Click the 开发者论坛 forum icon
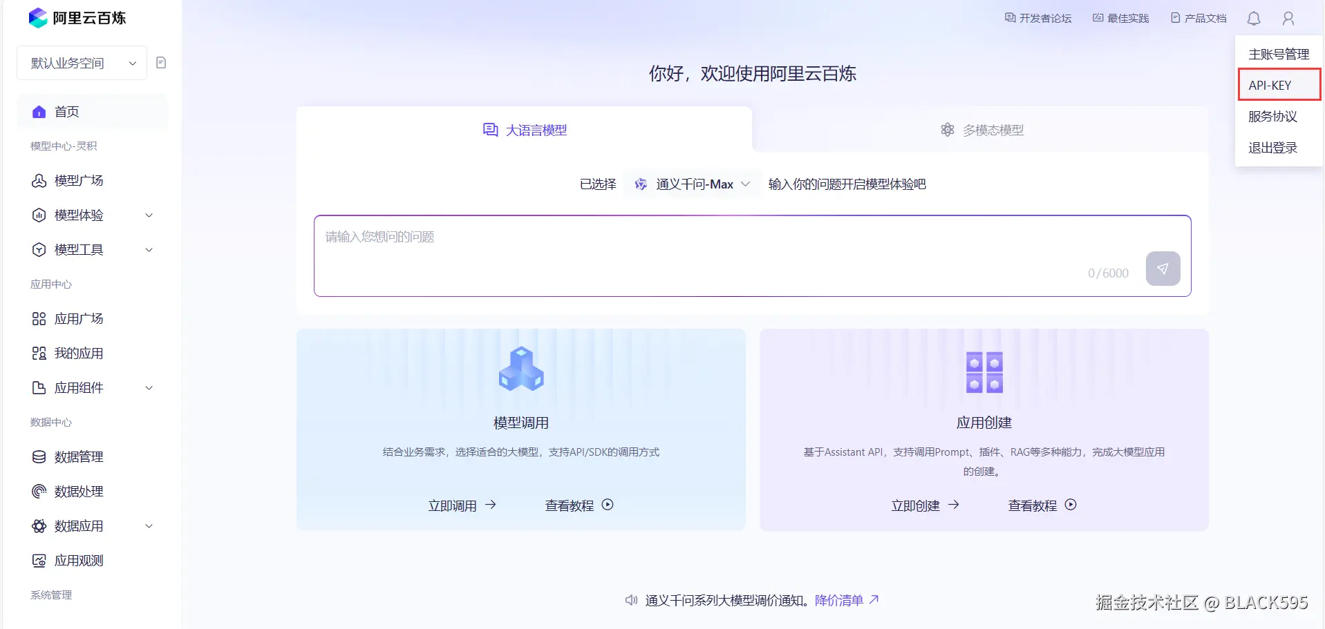This screenshot has width=1325, height=629. click(x=1010, y=18)
